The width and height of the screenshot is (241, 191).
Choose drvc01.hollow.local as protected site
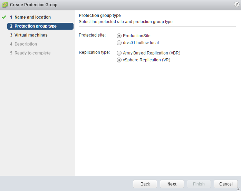119,43
